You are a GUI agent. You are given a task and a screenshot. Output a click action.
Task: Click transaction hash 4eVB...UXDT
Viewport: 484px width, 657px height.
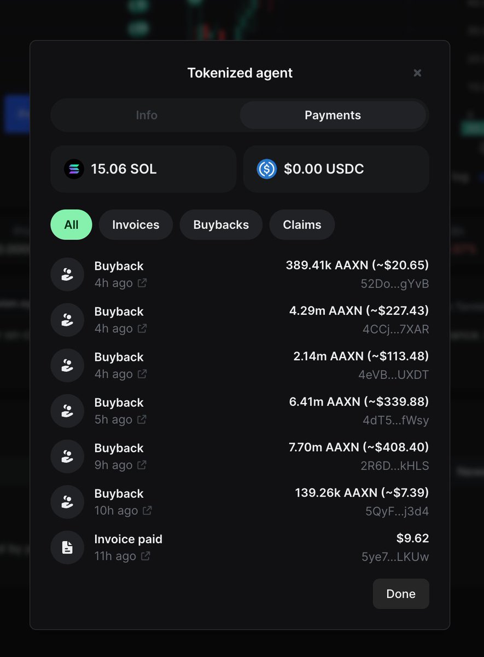pyautogui.click(x=394, y=374)
